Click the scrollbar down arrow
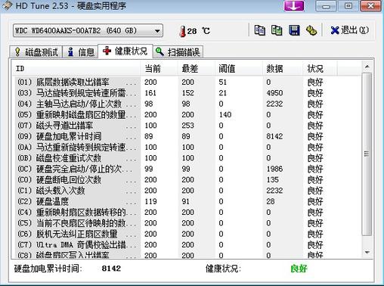This screenshot has width=384, height=286. pyautogui.click(x=367, y=252)
